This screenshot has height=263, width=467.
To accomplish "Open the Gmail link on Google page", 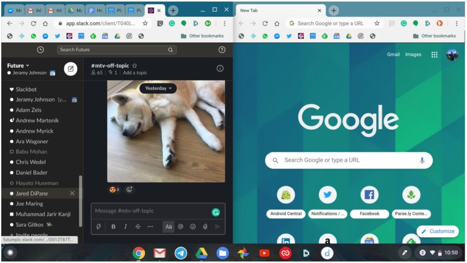I will tap(393, 55).
